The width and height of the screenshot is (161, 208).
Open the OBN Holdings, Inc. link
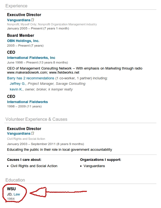(23, 41)
